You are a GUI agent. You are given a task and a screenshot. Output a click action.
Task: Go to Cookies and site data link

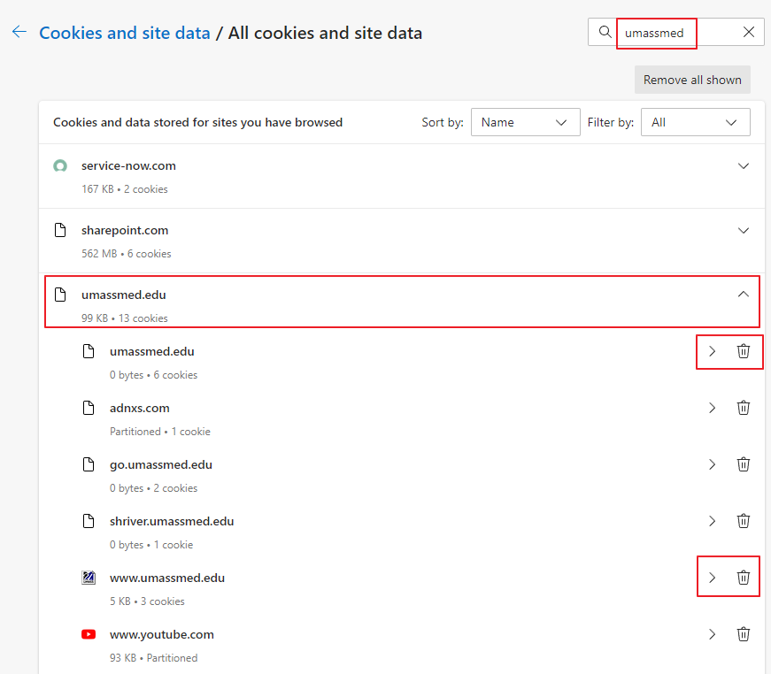125,34
